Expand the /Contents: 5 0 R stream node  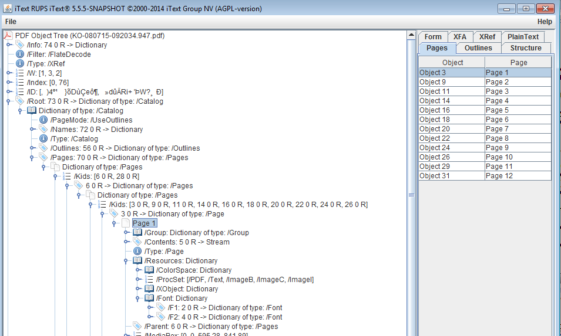pyautogui.click(x=126, y=242)
